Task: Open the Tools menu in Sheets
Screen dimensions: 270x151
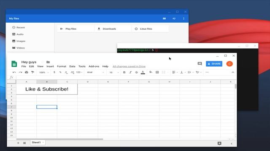Action: 82,66
